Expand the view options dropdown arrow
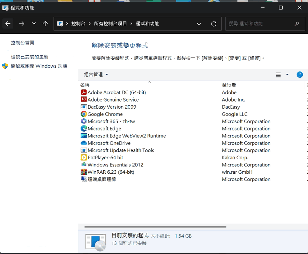Image resolution: width=308 pixels, height=254 pixels. [287, 75]
